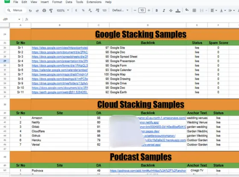Toggle bold formatting
The height and width of the screenshot is (177, 239).
pos(157,10)
